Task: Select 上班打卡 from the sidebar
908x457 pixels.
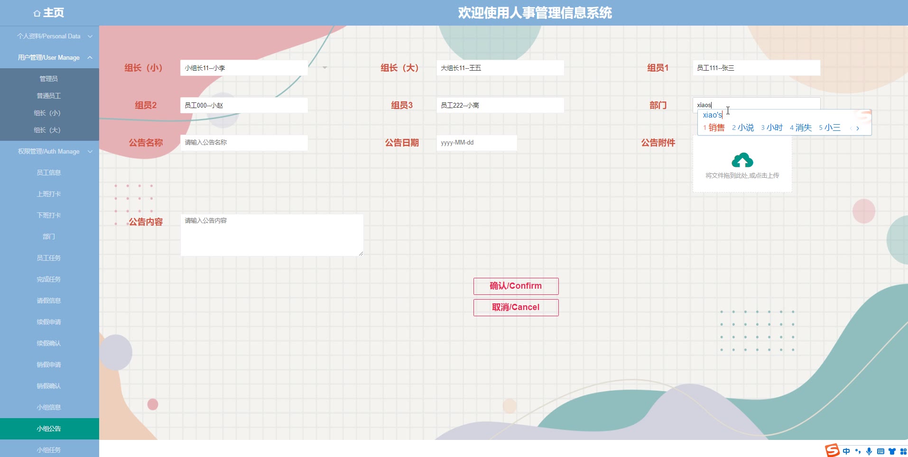Action: pyautogui.click(x=49, y=194)
